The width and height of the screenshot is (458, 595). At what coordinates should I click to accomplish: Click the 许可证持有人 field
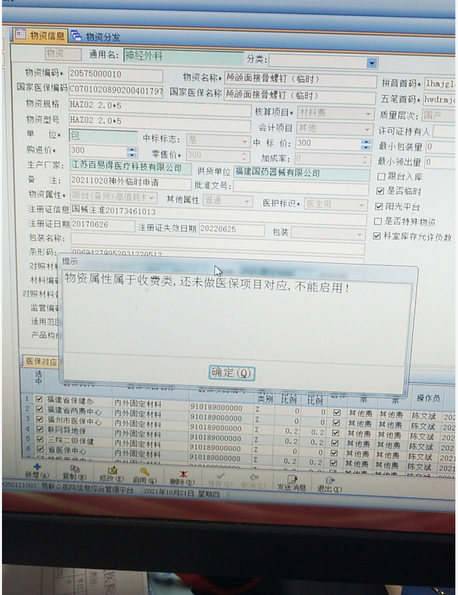tap(444, 131)
